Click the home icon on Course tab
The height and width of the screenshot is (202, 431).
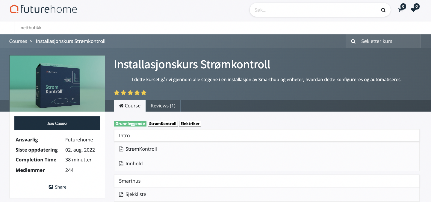(121, 106)
